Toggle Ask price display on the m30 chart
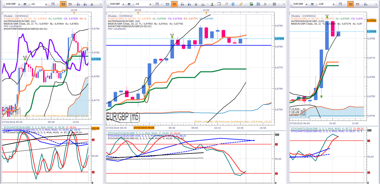The width and height of the screenshot is (380, 184). (x=357, y=4)
